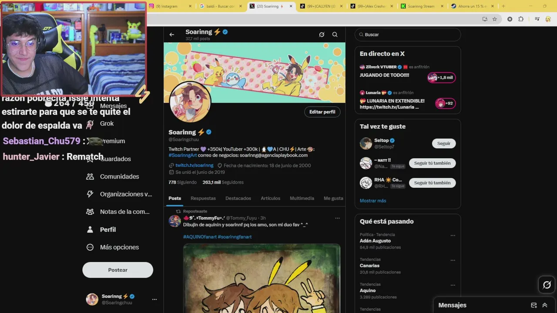Viewport: 557px width, 313px height.
Task: Switch to the Soarinng Stream Kick tab
Action: coord(421,6)
